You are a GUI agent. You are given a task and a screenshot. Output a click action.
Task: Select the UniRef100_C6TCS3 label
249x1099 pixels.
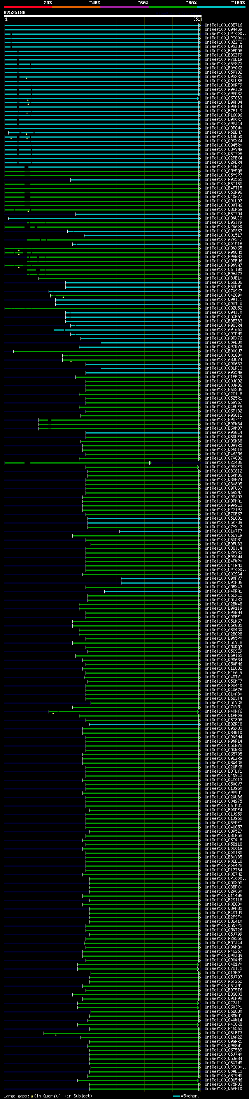pyautogui.click(x=223, y=98)
